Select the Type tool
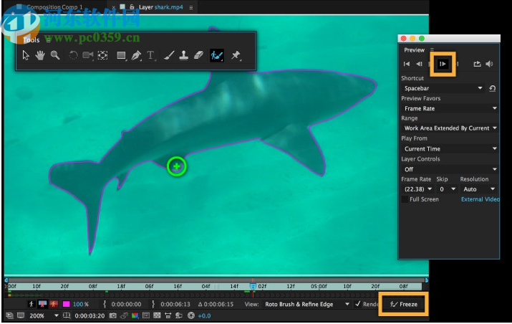512x324 pixels. click(x=151, y=55)
